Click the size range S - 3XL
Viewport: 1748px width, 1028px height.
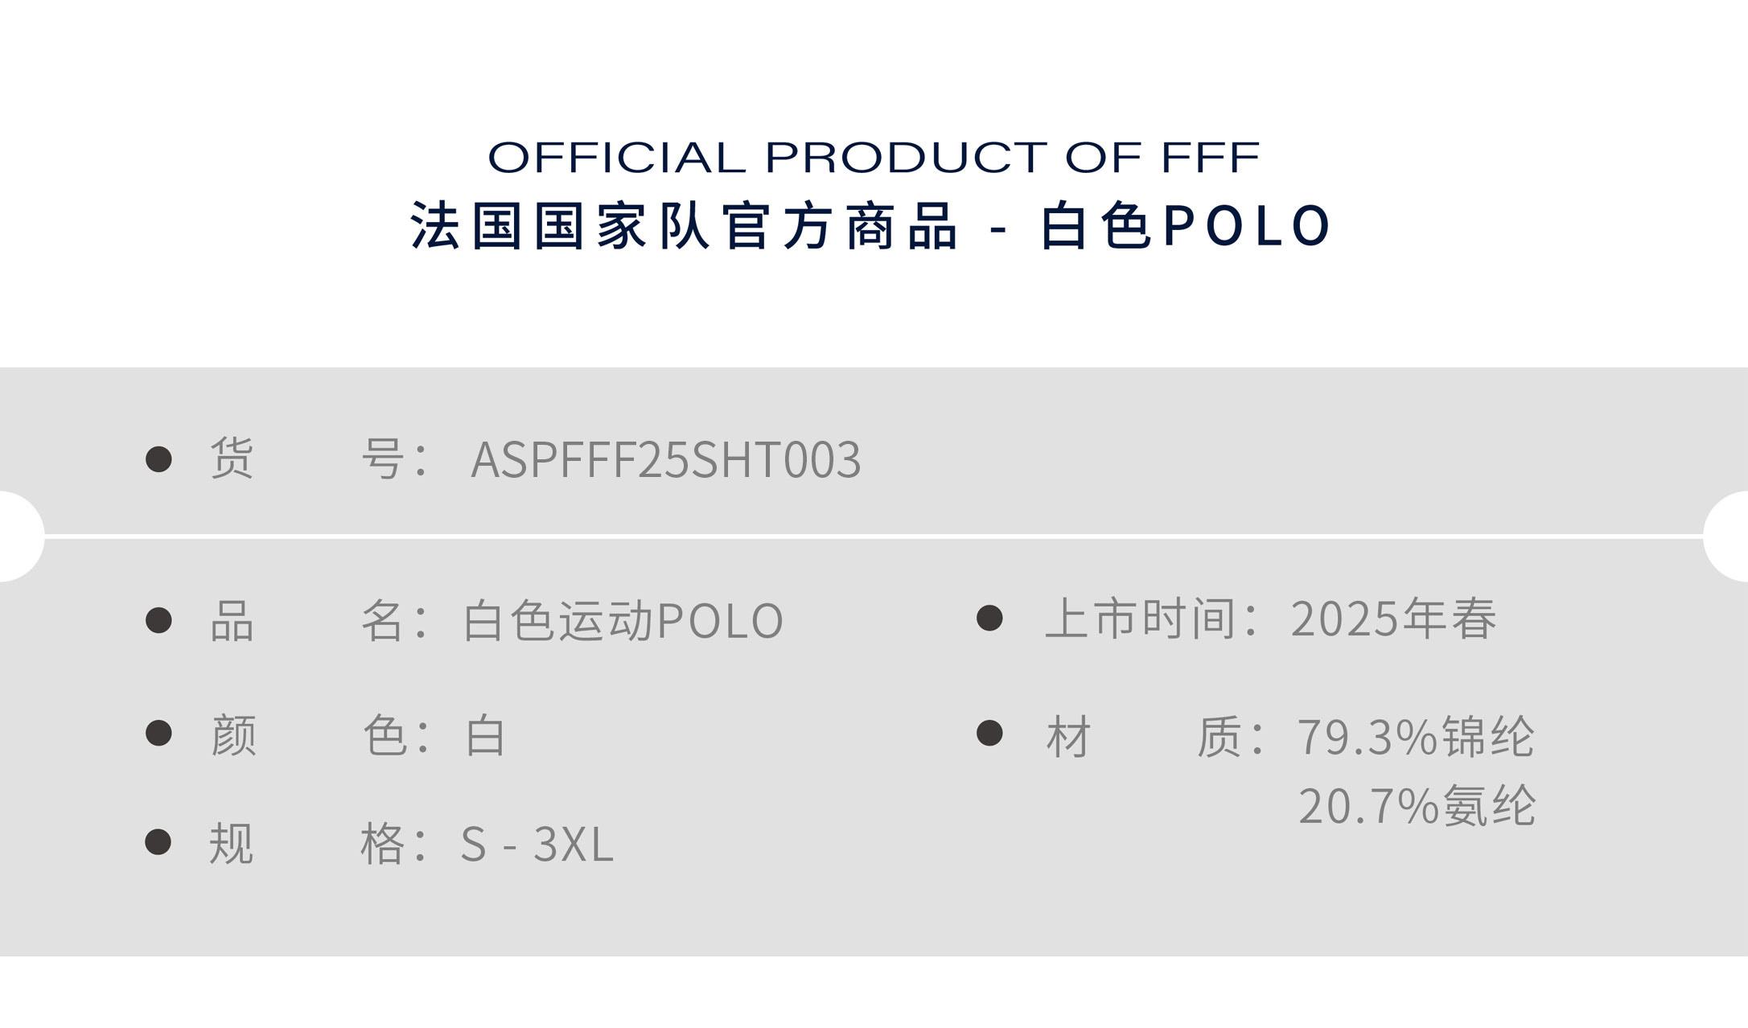[x=537, y=845]
